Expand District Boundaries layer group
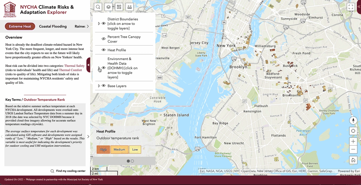This screenshot has width=361, height=185. pyautogui.click(x=99, y=23)
